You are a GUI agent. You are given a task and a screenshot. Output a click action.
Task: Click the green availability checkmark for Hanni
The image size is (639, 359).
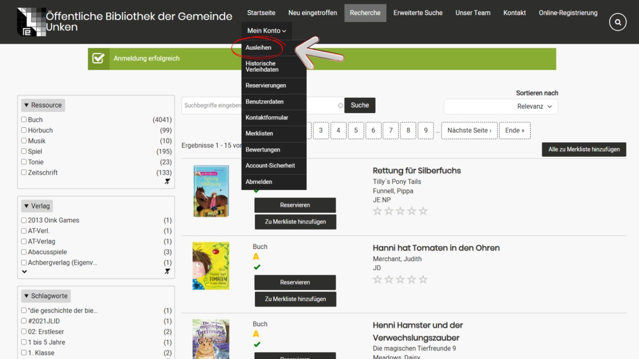click(257, 267)
